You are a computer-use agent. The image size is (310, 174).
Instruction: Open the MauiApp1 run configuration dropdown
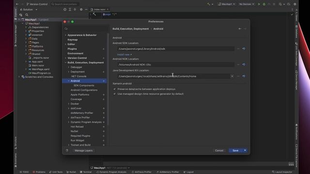227,4
